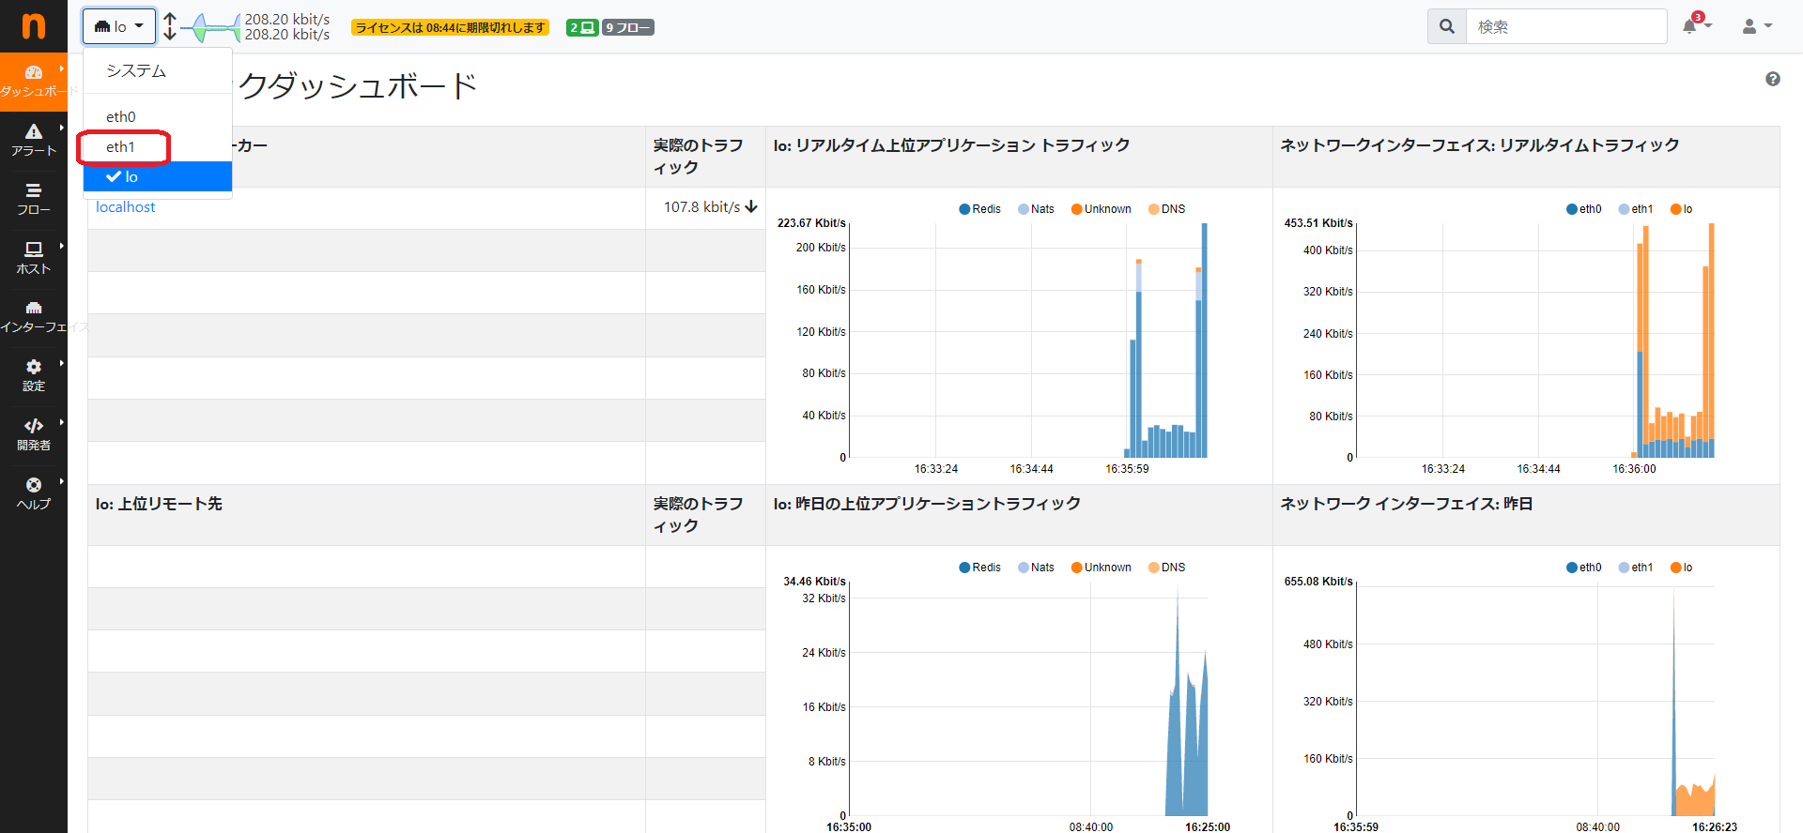Open the フロー sidebar item

34,199
